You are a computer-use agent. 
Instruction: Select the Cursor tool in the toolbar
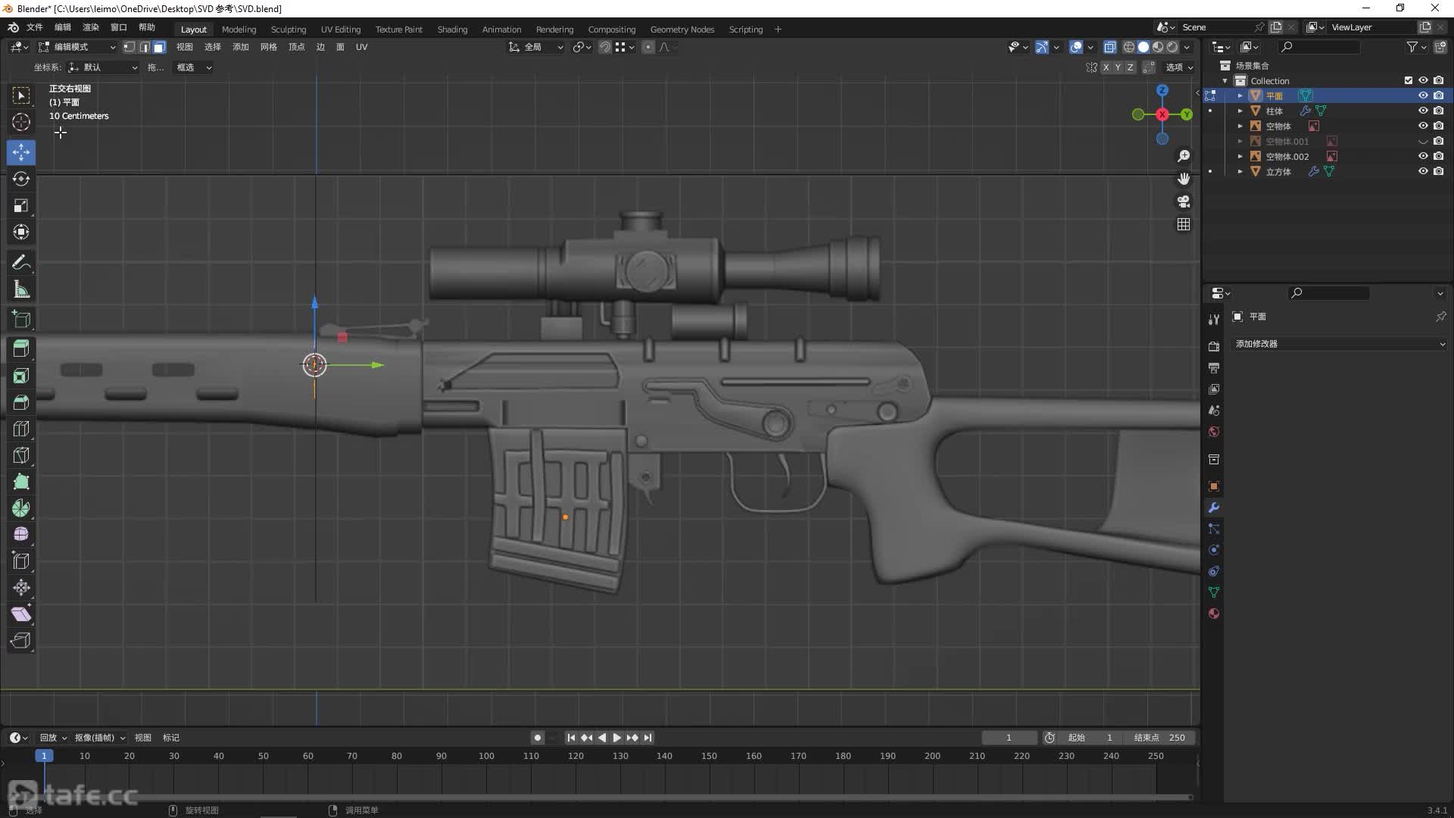coord(21,122)
